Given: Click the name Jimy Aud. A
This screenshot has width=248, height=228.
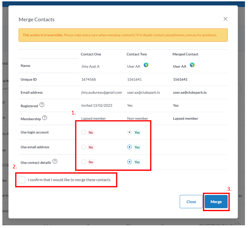Looking at the screenshot, I should [90, 66].
